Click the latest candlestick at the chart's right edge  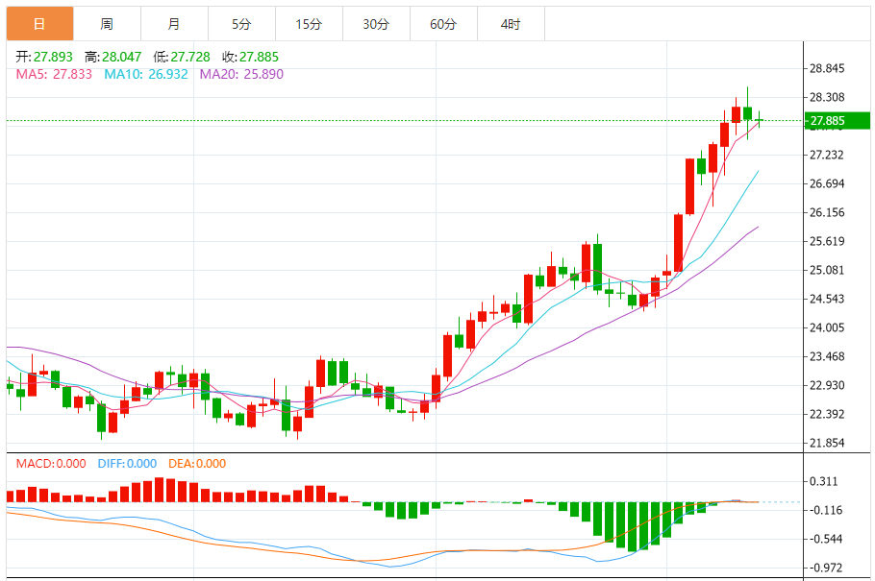[759, 120]
